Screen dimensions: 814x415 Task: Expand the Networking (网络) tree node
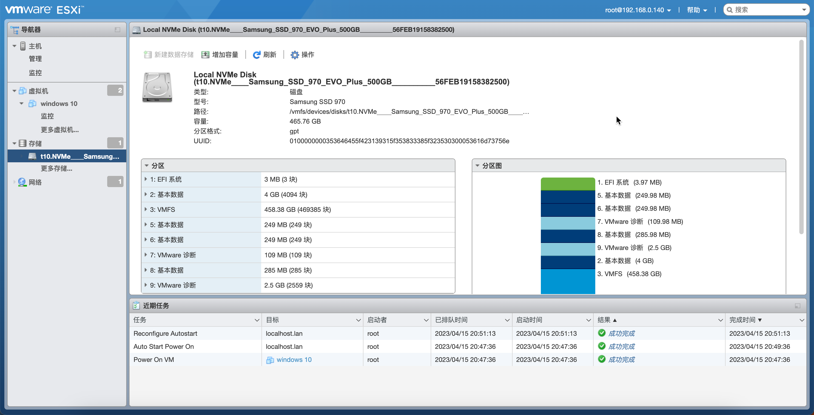tap(14, 182)
